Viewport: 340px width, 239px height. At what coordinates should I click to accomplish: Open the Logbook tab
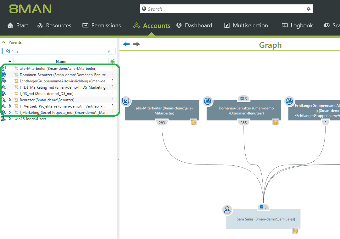(297, 25)
